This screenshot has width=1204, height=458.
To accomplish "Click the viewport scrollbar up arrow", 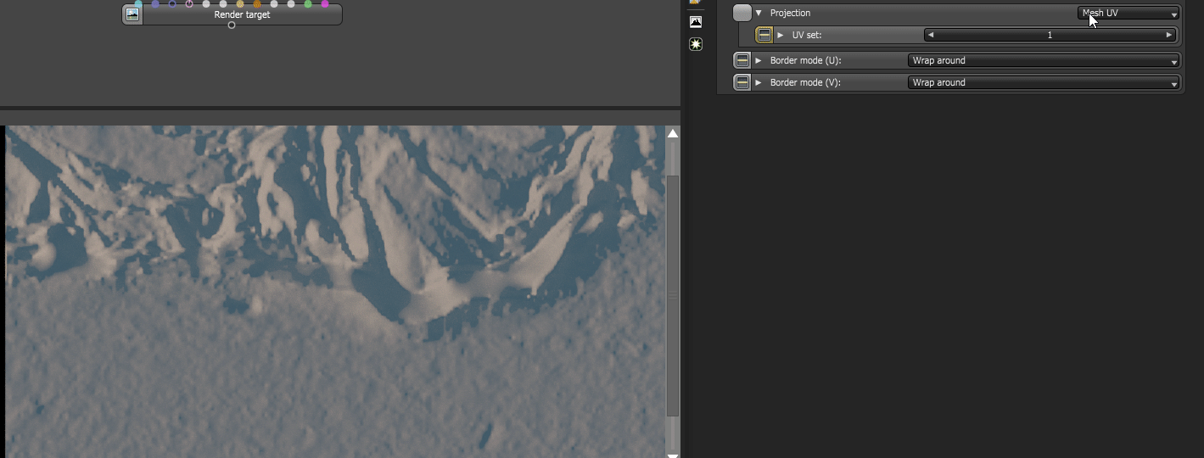I will [x=673, y=133].
